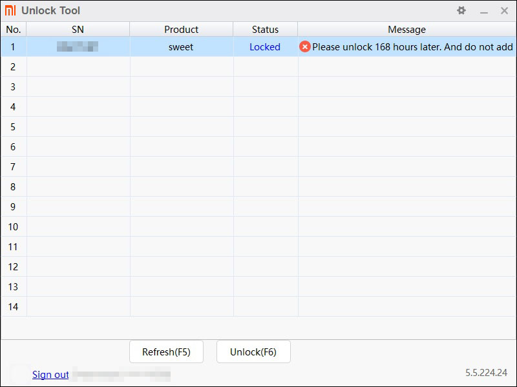Open settings via the gear icon
The image size is (517, 387).
pos(461,10)
